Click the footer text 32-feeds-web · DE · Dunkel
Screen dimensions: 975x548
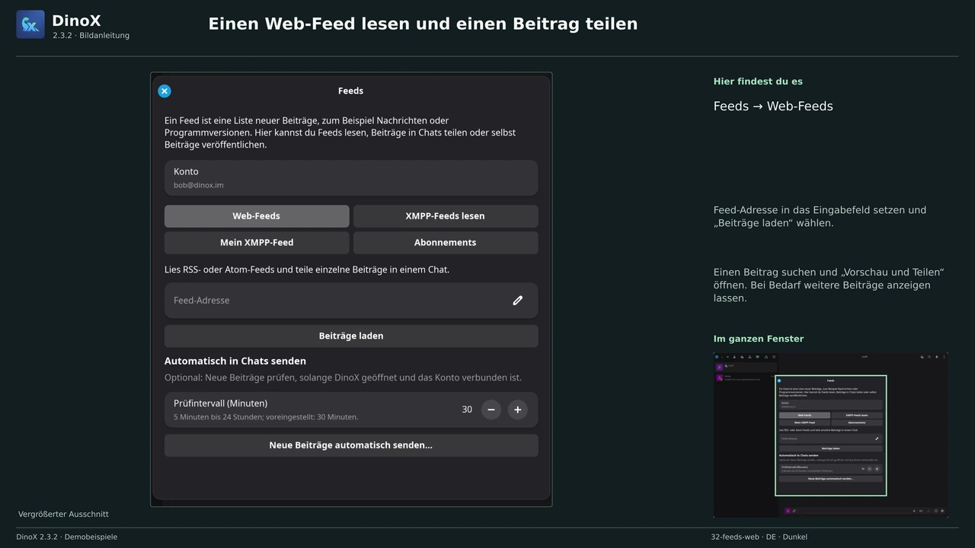[x=759, y=537]
